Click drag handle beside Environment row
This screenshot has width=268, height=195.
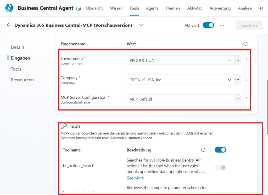(245, 60)
